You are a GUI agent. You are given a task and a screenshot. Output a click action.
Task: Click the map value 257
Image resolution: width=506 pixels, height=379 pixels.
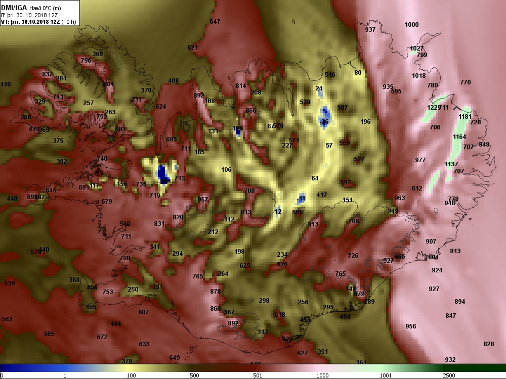tap(89, 103)
